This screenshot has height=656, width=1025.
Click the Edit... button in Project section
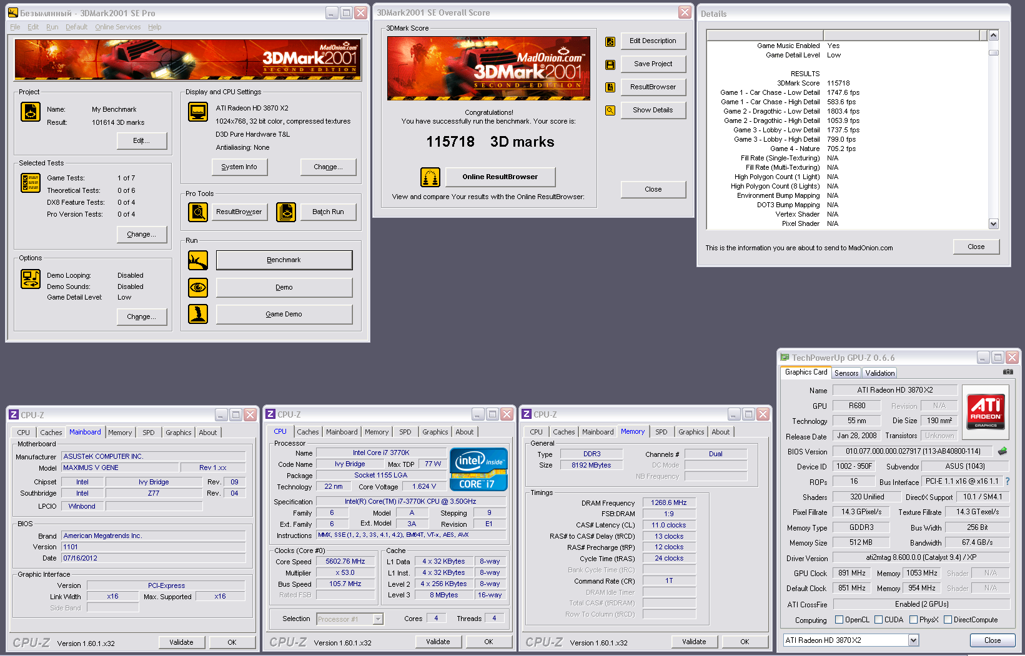pyautogui.click(x=142, y=141)
